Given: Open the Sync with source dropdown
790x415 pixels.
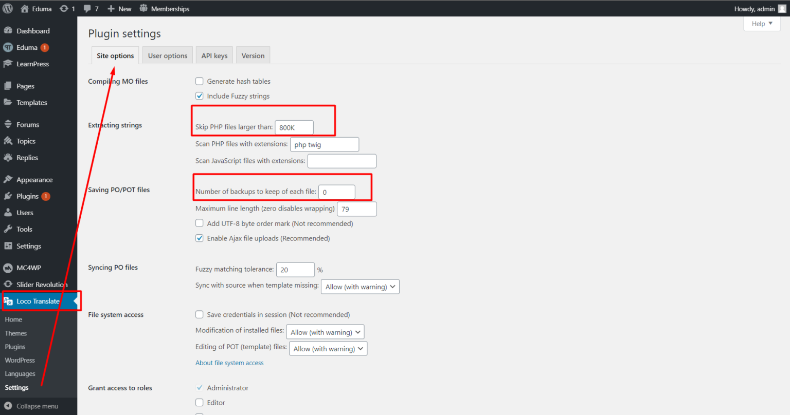Looking at the screenshot, I should pyautogui.click(x=360, y=287).
